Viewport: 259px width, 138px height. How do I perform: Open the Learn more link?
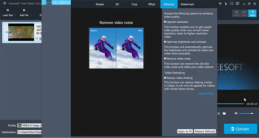[207, 93]
